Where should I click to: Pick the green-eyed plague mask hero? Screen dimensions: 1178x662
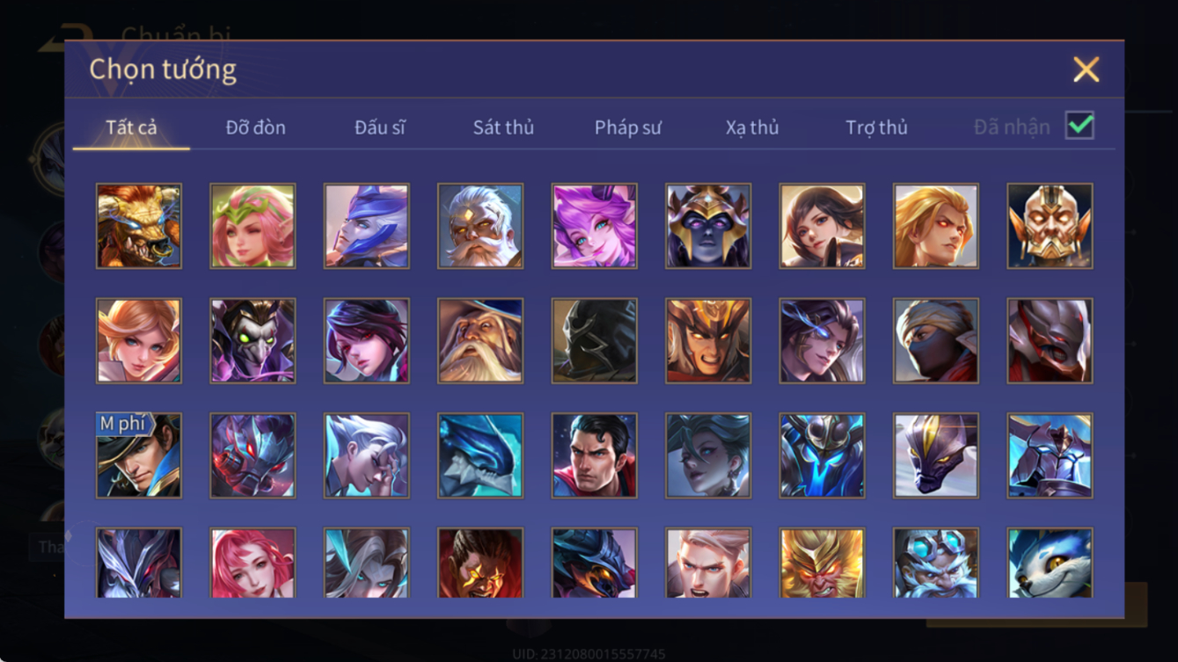pyautogui.click(x=252, y=341)
